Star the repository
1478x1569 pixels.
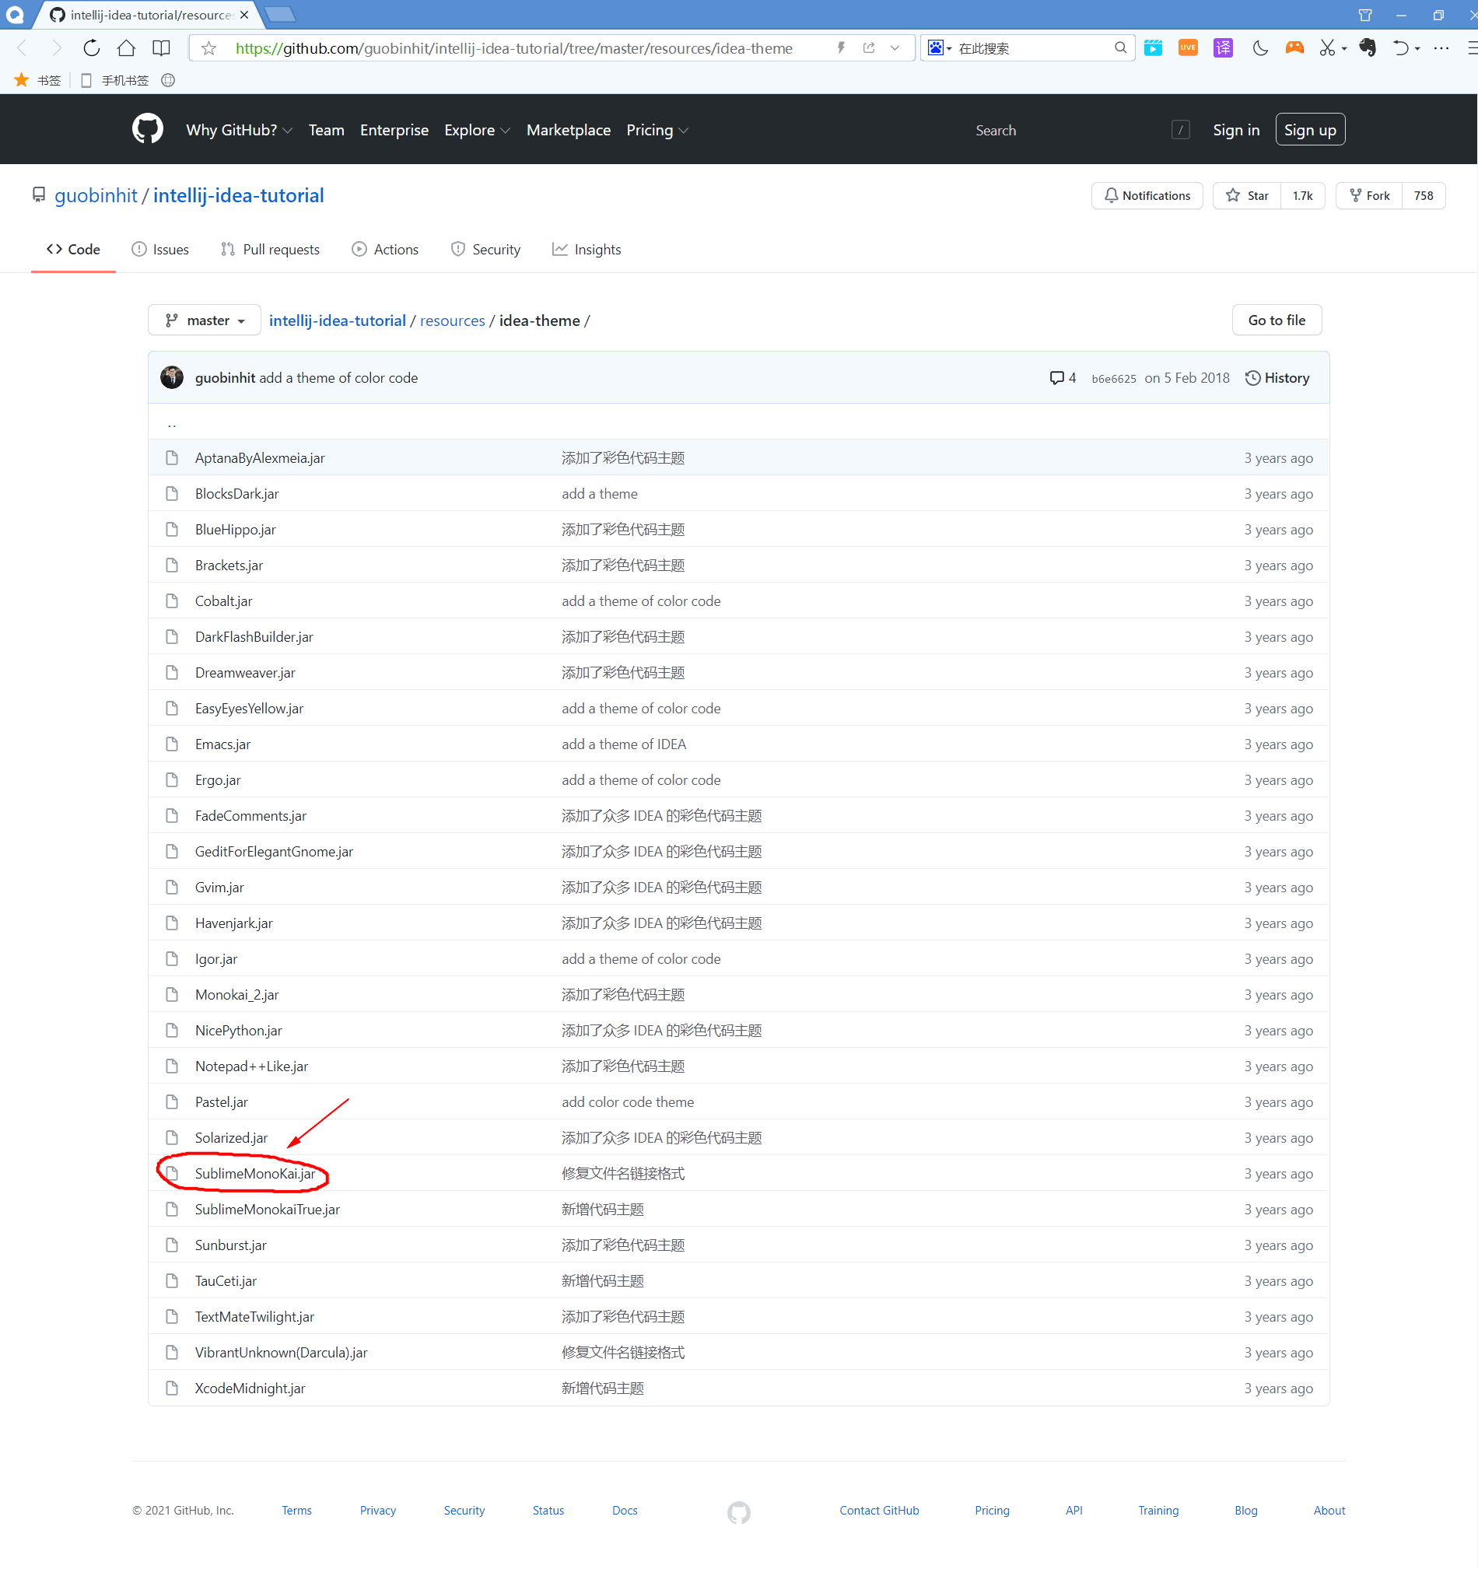coord(1247,196)
